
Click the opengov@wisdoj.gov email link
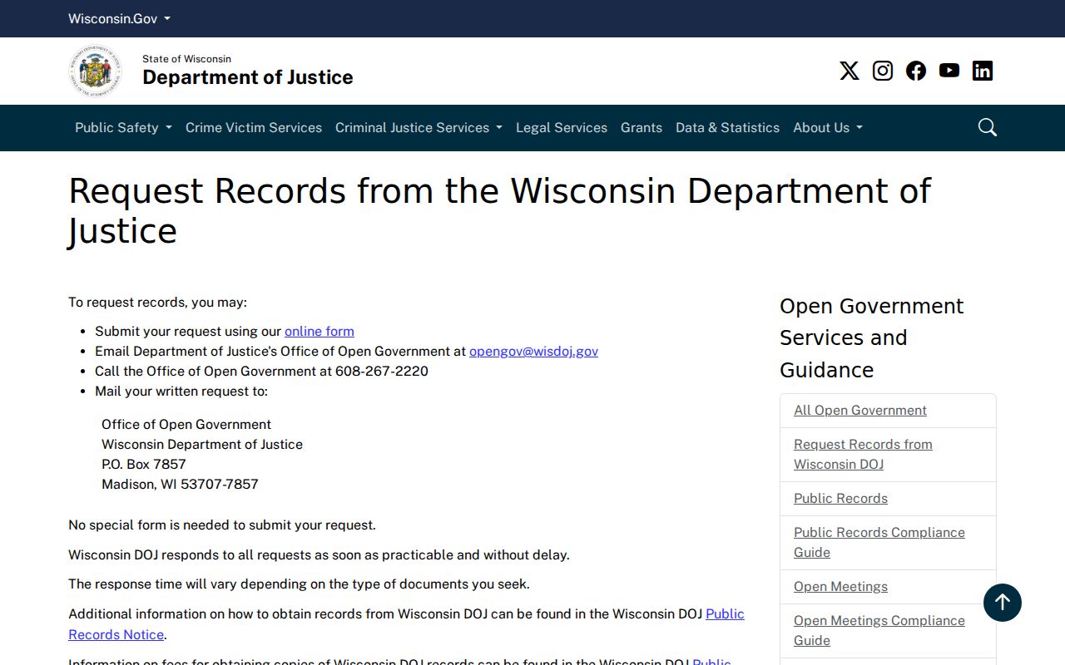533,351
